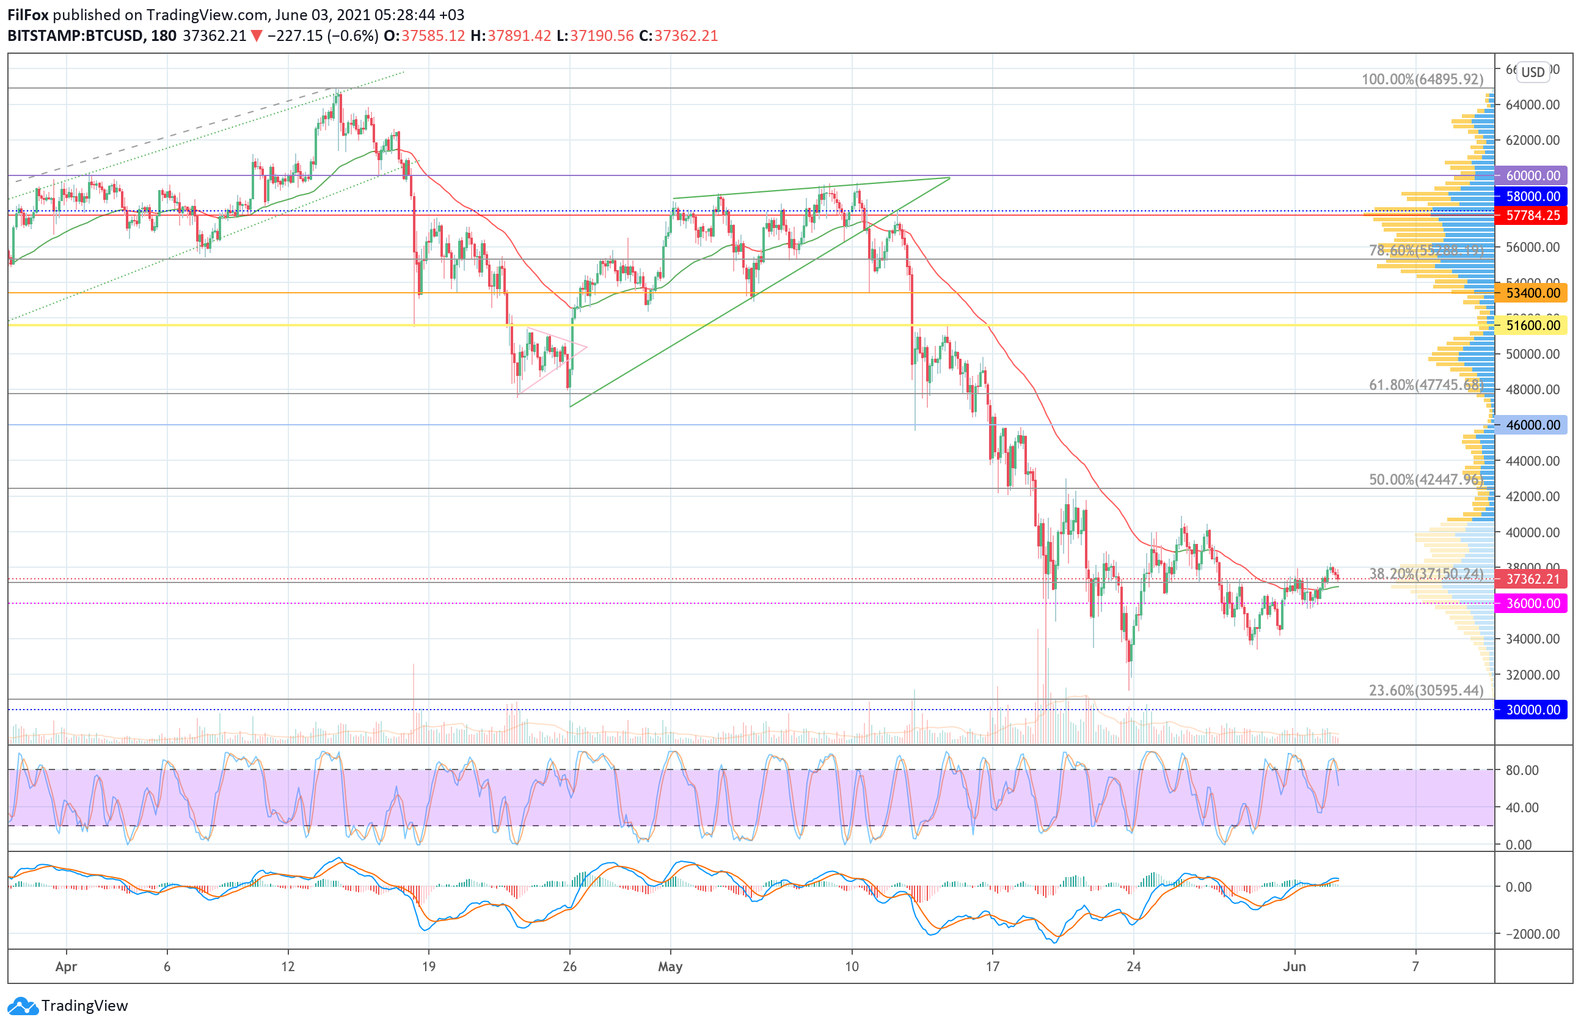
Task: Click the 80.00 stochastic scale label
Action: 1522,770
